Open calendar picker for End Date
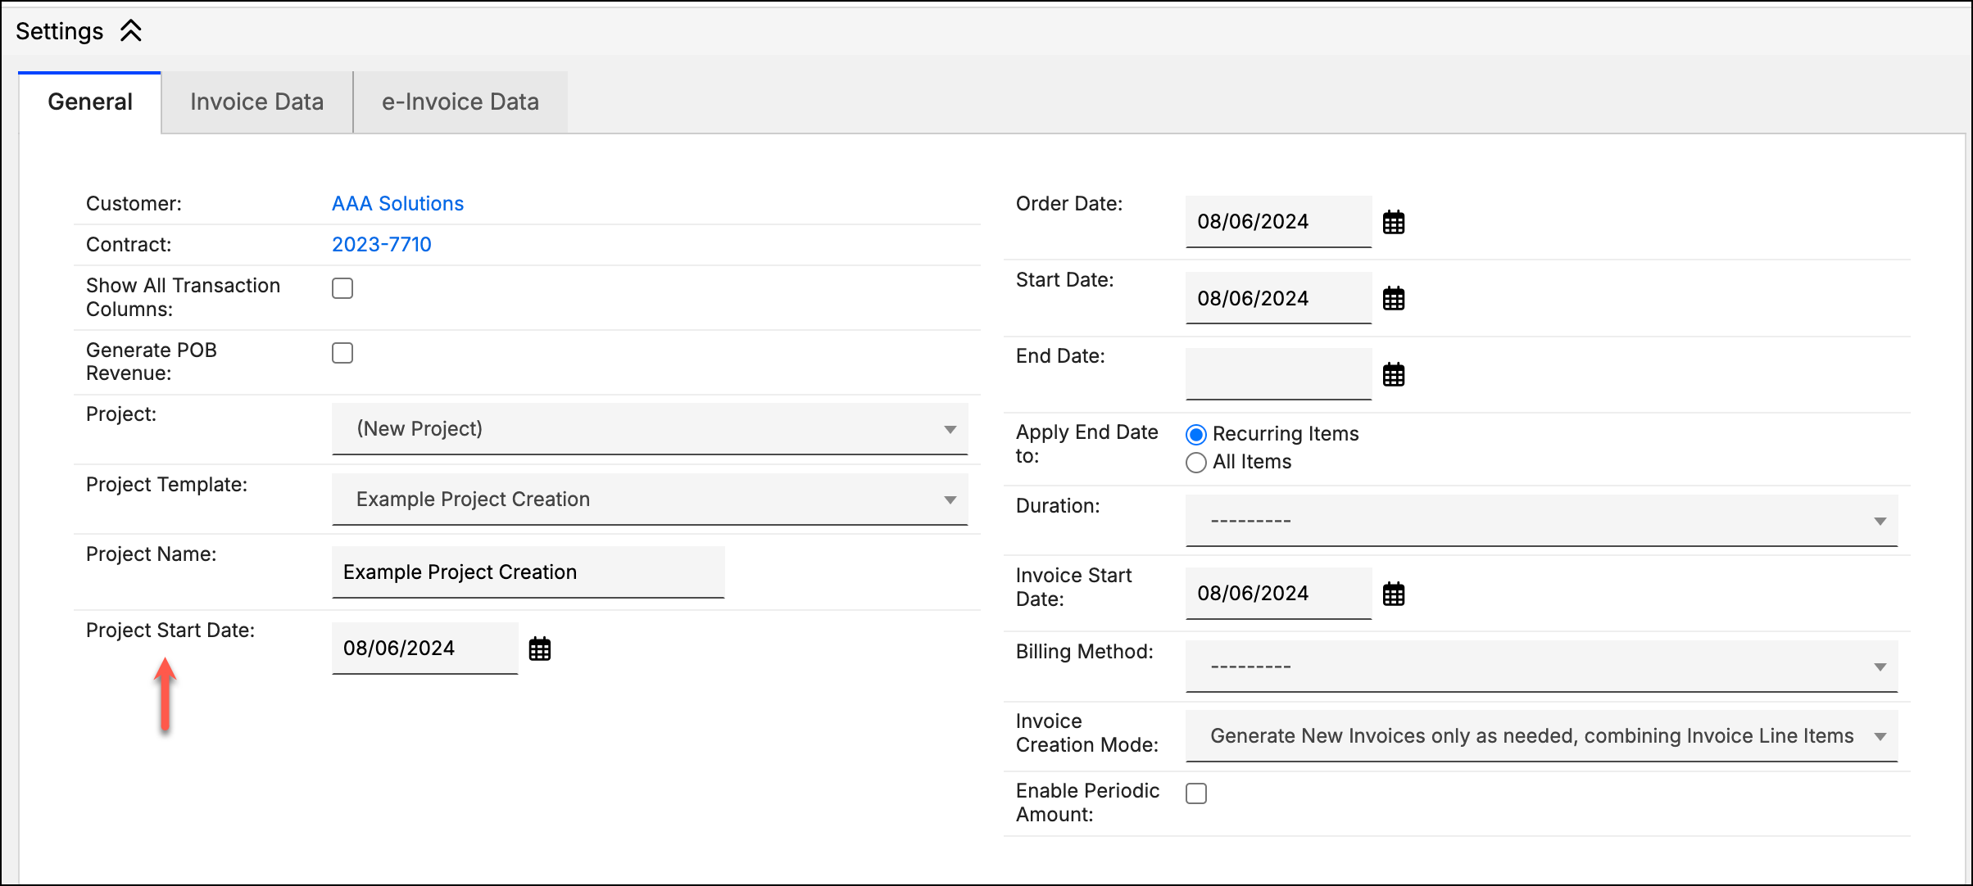Image resolution: width=1973 pixels, height=886 pixels. click(x=1393, y=375)
